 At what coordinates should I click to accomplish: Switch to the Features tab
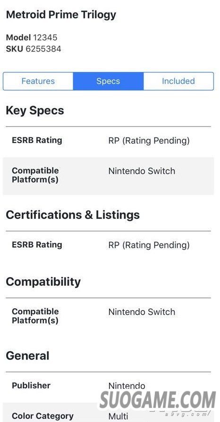click(x=38, y=81)
